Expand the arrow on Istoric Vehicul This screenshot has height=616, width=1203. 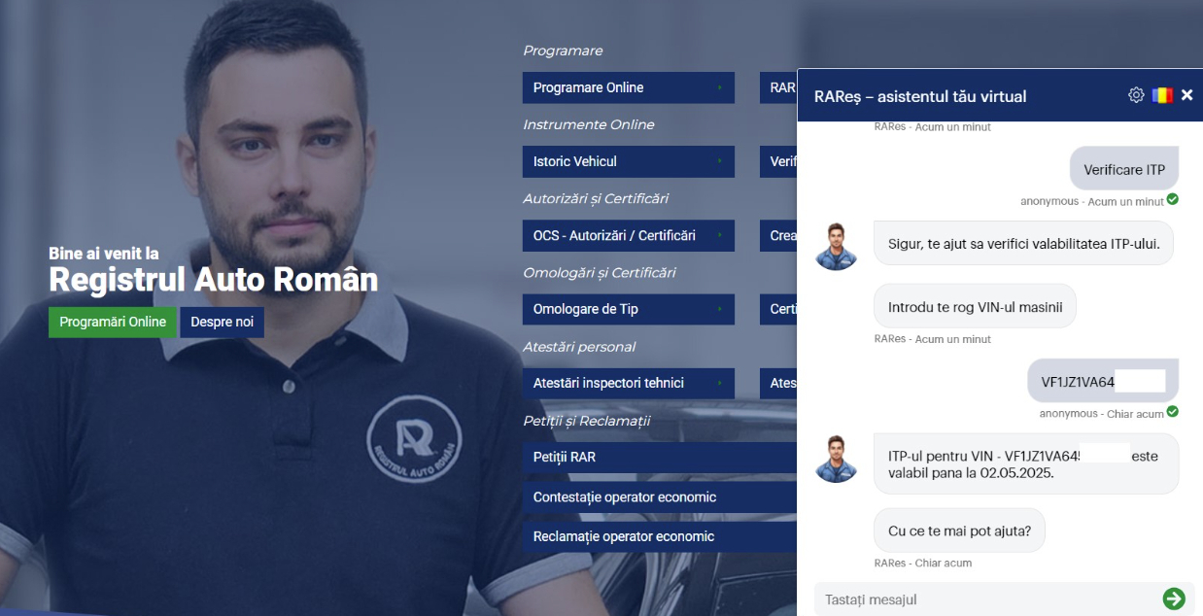click(x=720, y=161)
